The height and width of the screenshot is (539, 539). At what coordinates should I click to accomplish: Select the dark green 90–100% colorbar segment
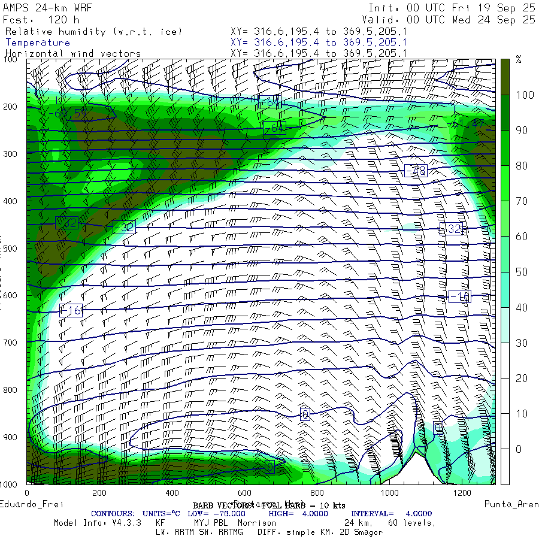pyautogui.click(x=505, y=113)
